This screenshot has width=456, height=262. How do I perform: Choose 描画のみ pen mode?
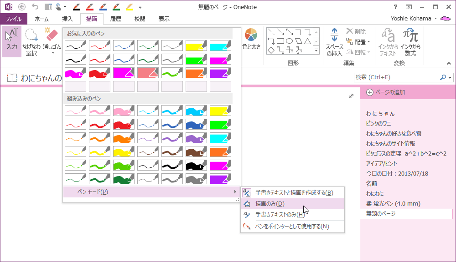[293, 204]
